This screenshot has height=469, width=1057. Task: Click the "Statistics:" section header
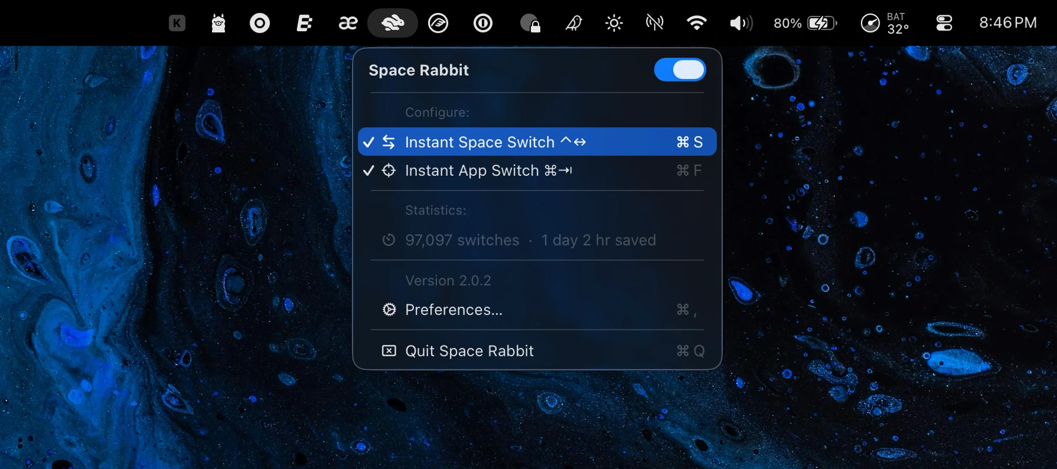coord(436,210)
